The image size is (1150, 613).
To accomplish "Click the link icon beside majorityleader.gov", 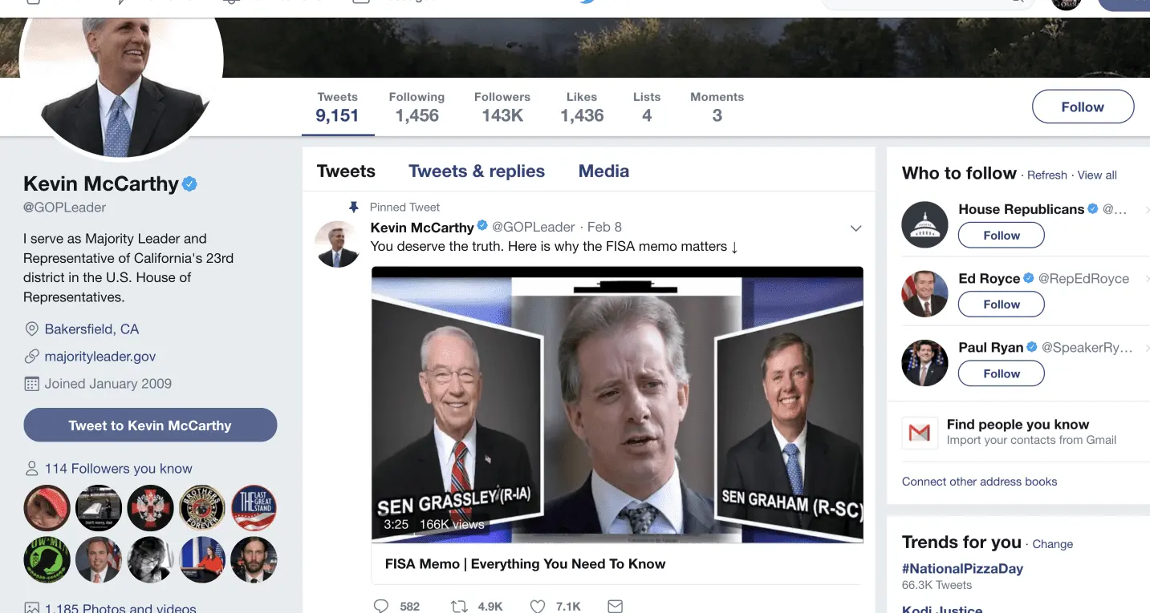I will point(32,357).
